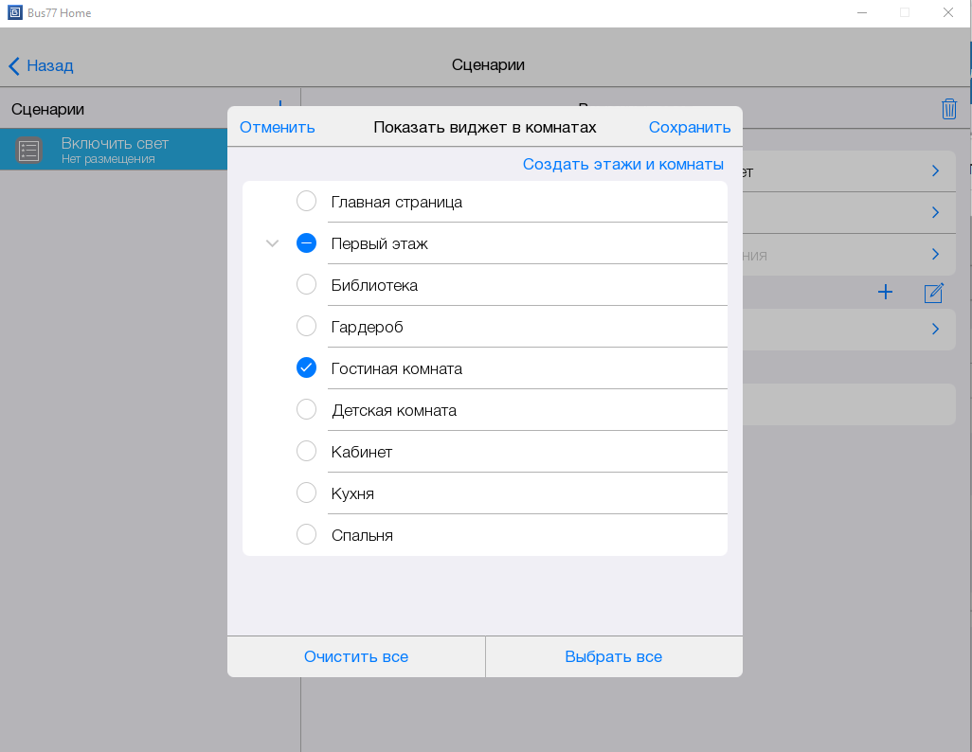
Task: Select the Кухня room checkbox
Action: (x=306, y=493)
